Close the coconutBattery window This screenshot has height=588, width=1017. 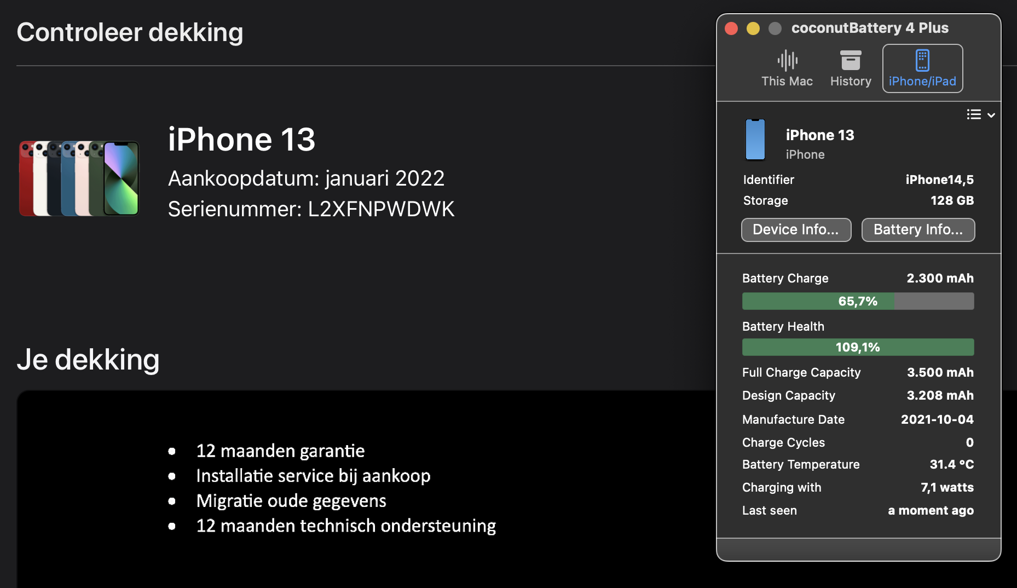[x=731, y=28]
